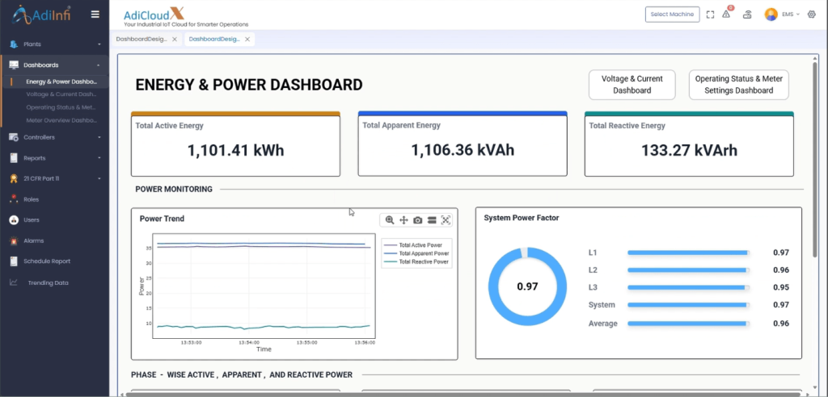Click the Schedule Report sidebar icon
This screenshot has width=828, height=397.
(x=14, y=261)
